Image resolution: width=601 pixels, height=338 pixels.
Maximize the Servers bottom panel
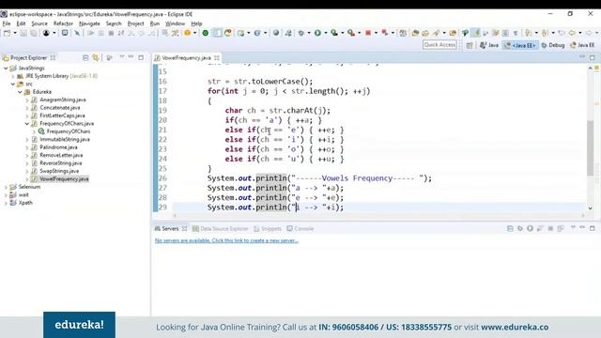593,228
